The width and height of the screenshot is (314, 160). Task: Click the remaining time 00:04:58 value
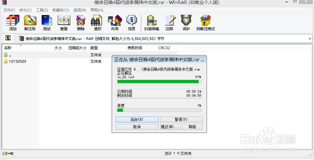click(194, 95)
